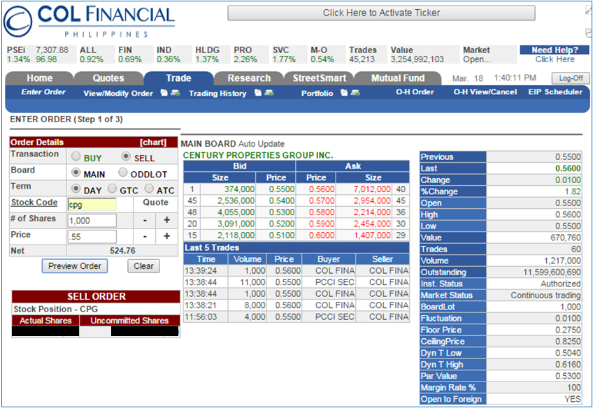593x408 pixels.
Task: Click the COL Financial logo
Action: click(90, 21)
